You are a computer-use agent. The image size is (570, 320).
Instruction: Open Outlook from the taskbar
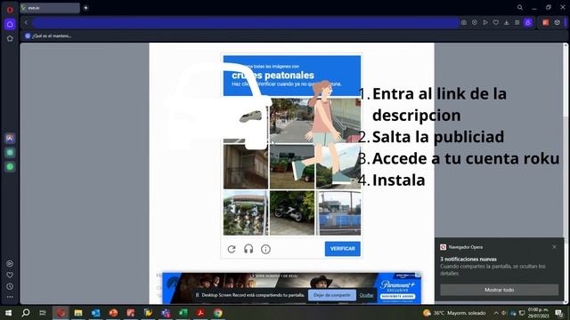point(95,313)
